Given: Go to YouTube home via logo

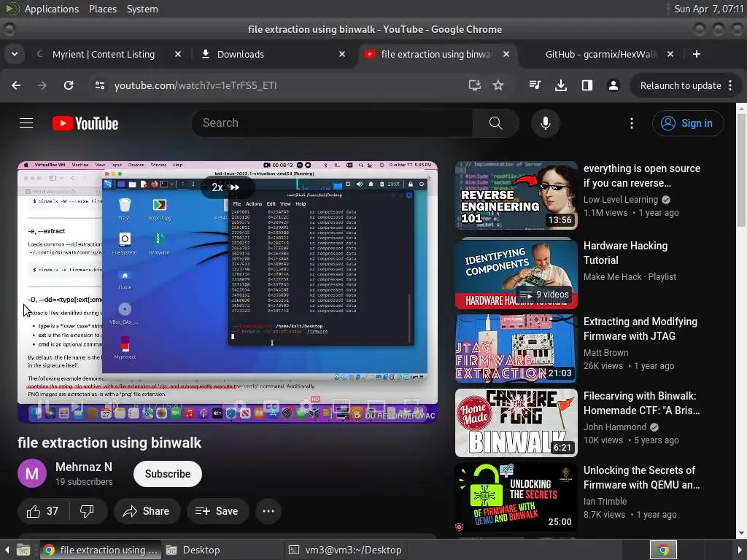Looking at the screenshot, I should tap(85, 123).
